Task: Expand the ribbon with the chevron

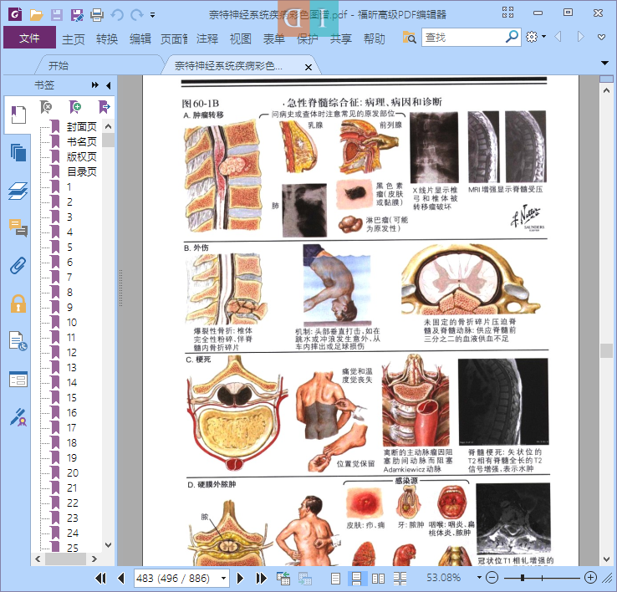Action: click(x=601, y=38)
